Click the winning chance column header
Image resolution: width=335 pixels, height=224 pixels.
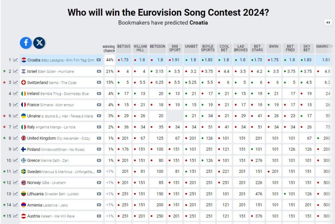(109, 48)
